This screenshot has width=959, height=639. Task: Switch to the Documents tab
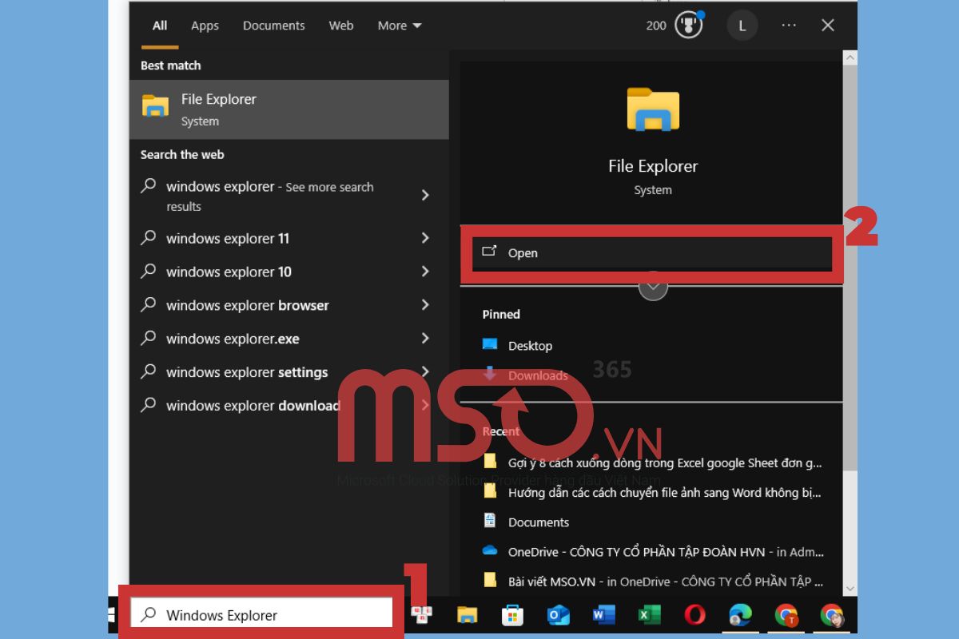[x=274, y=26]
